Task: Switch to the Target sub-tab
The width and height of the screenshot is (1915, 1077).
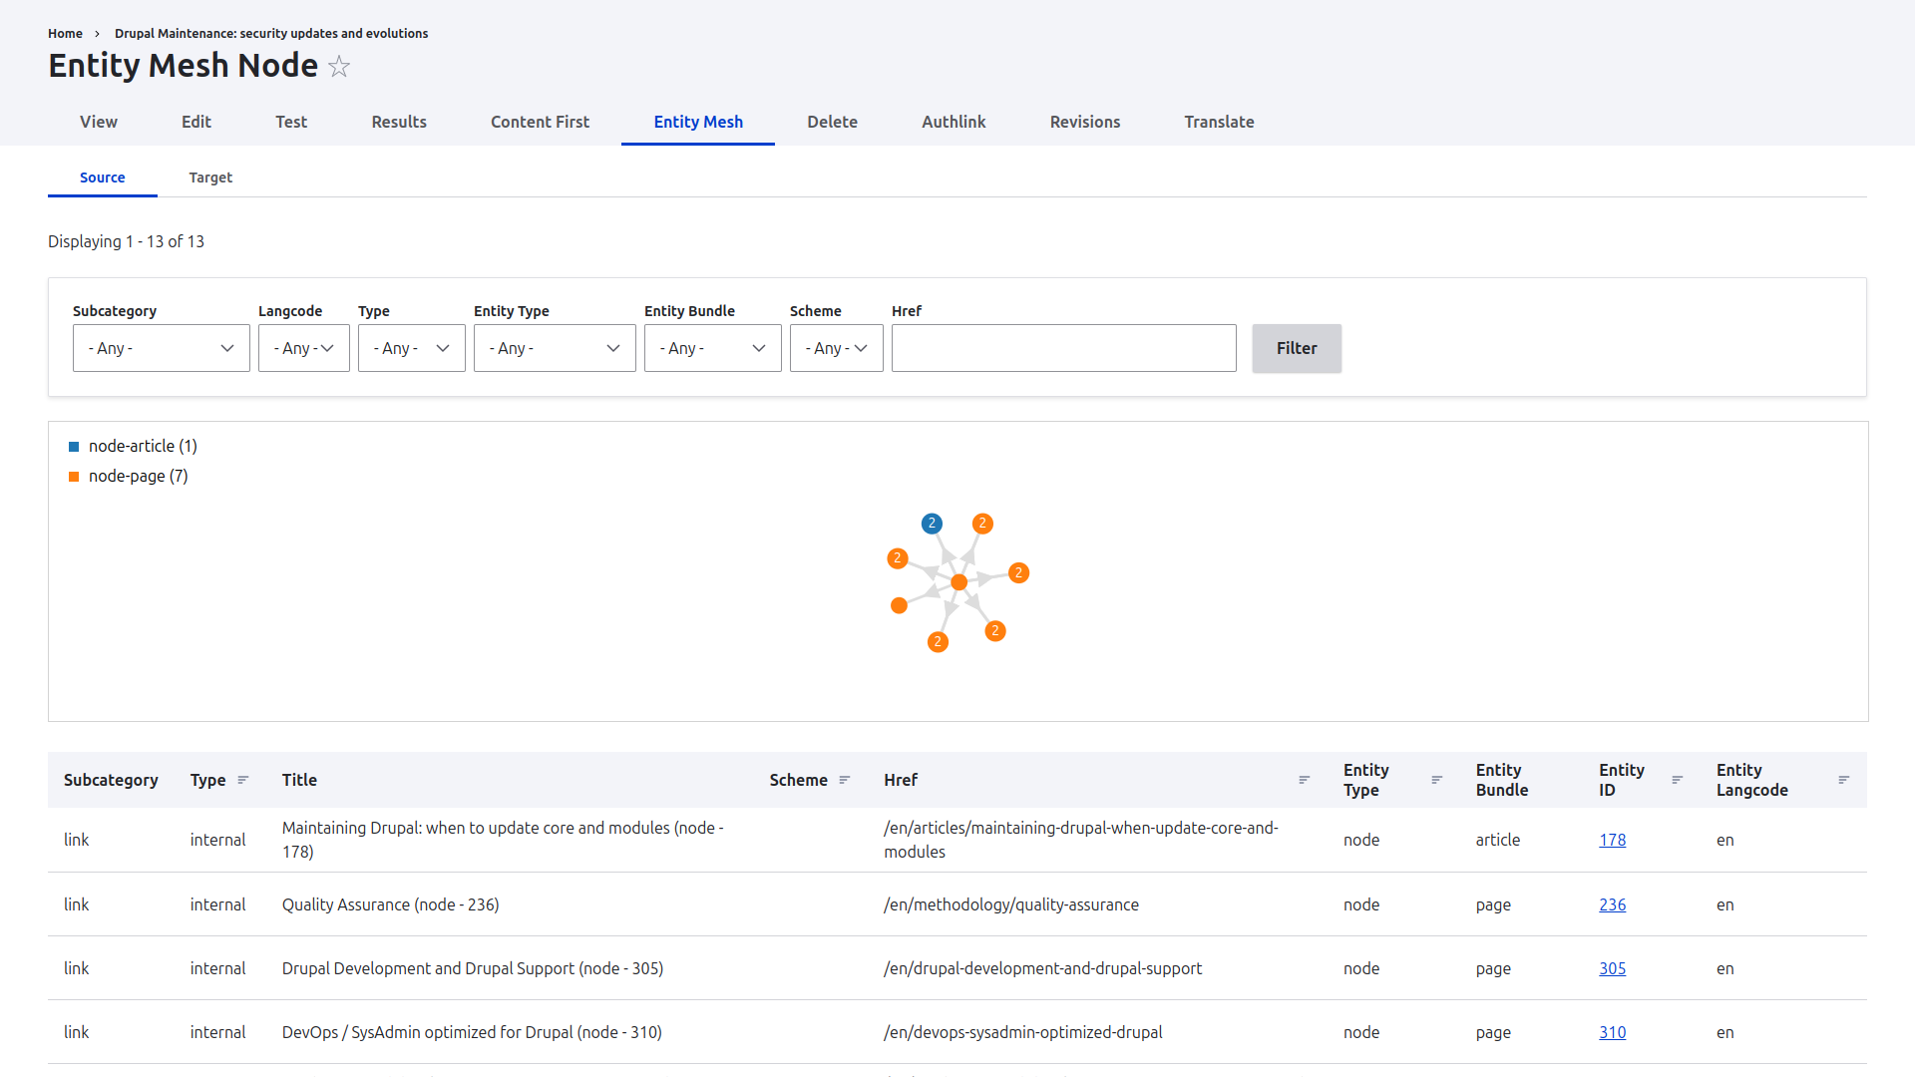Action: tap(210, 178)
